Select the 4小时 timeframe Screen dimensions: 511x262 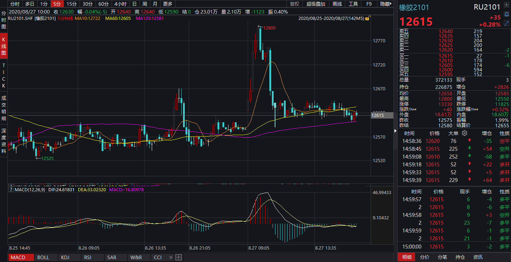[x=120, y=4]
